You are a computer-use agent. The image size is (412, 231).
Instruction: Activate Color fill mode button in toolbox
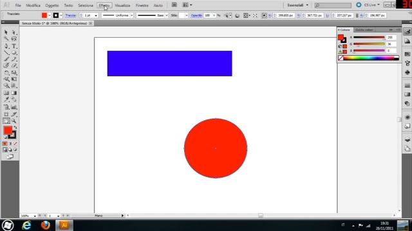pyautogui.click(x=5, y=144)
